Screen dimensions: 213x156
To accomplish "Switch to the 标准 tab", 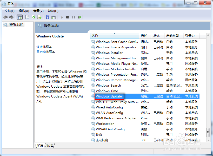I will point(49,146).
